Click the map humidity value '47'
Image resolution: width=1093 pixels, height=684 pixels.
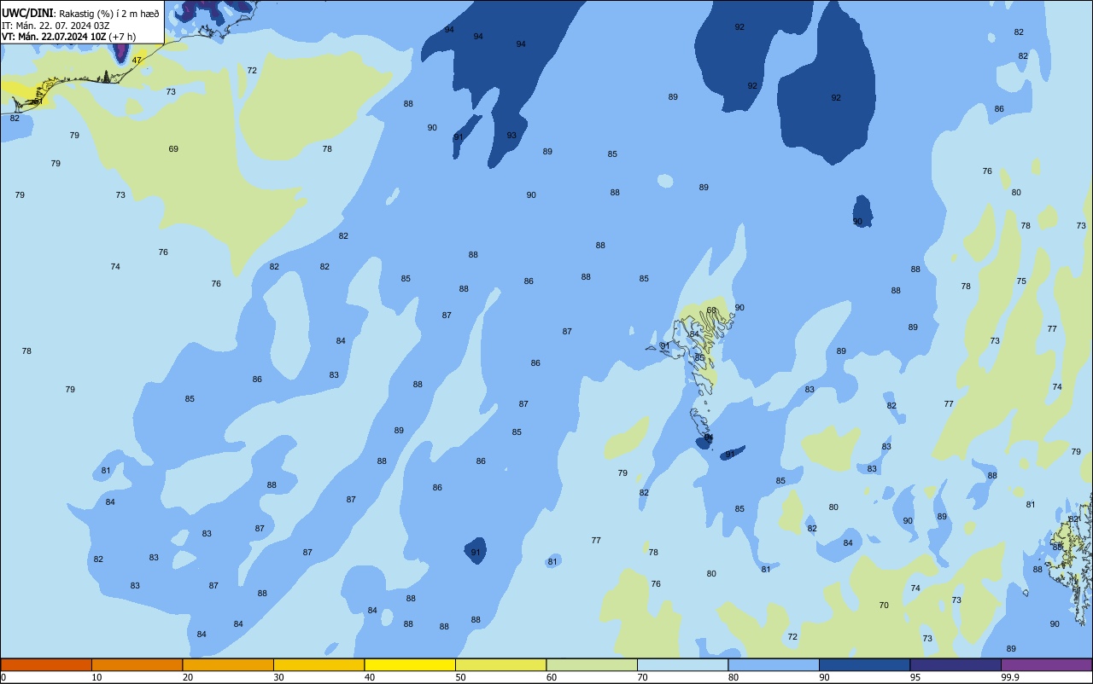click(x=137, y=61)
